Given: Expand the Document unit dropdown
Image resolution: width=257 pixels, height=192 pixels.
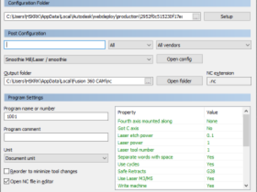Looking at the screenshot, I should (x=56, y=158).
